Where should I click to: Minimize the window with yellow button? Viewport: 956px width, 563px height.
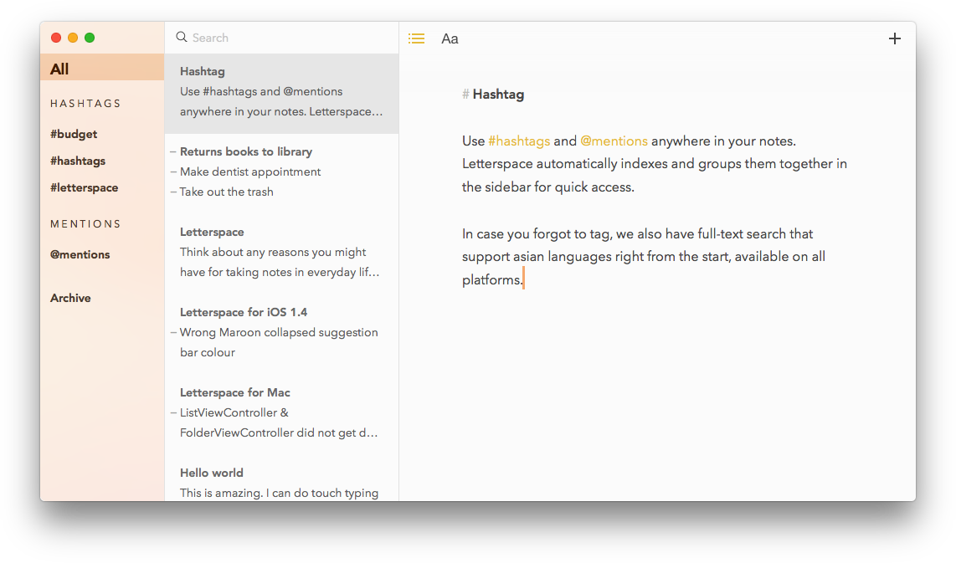(x=73, y=38)
